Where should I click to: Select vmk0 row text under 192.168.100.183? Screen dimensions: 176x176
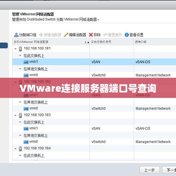[x=33, y=142]
